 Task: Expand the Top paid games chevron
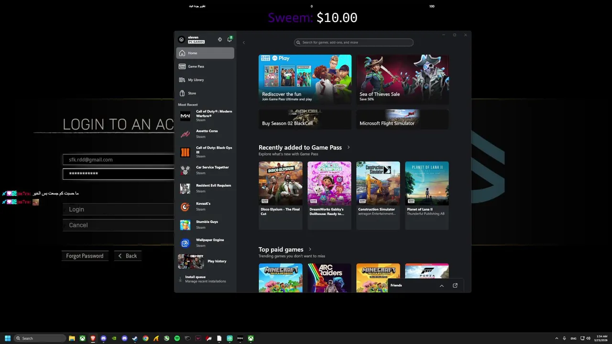coord(310,249)
